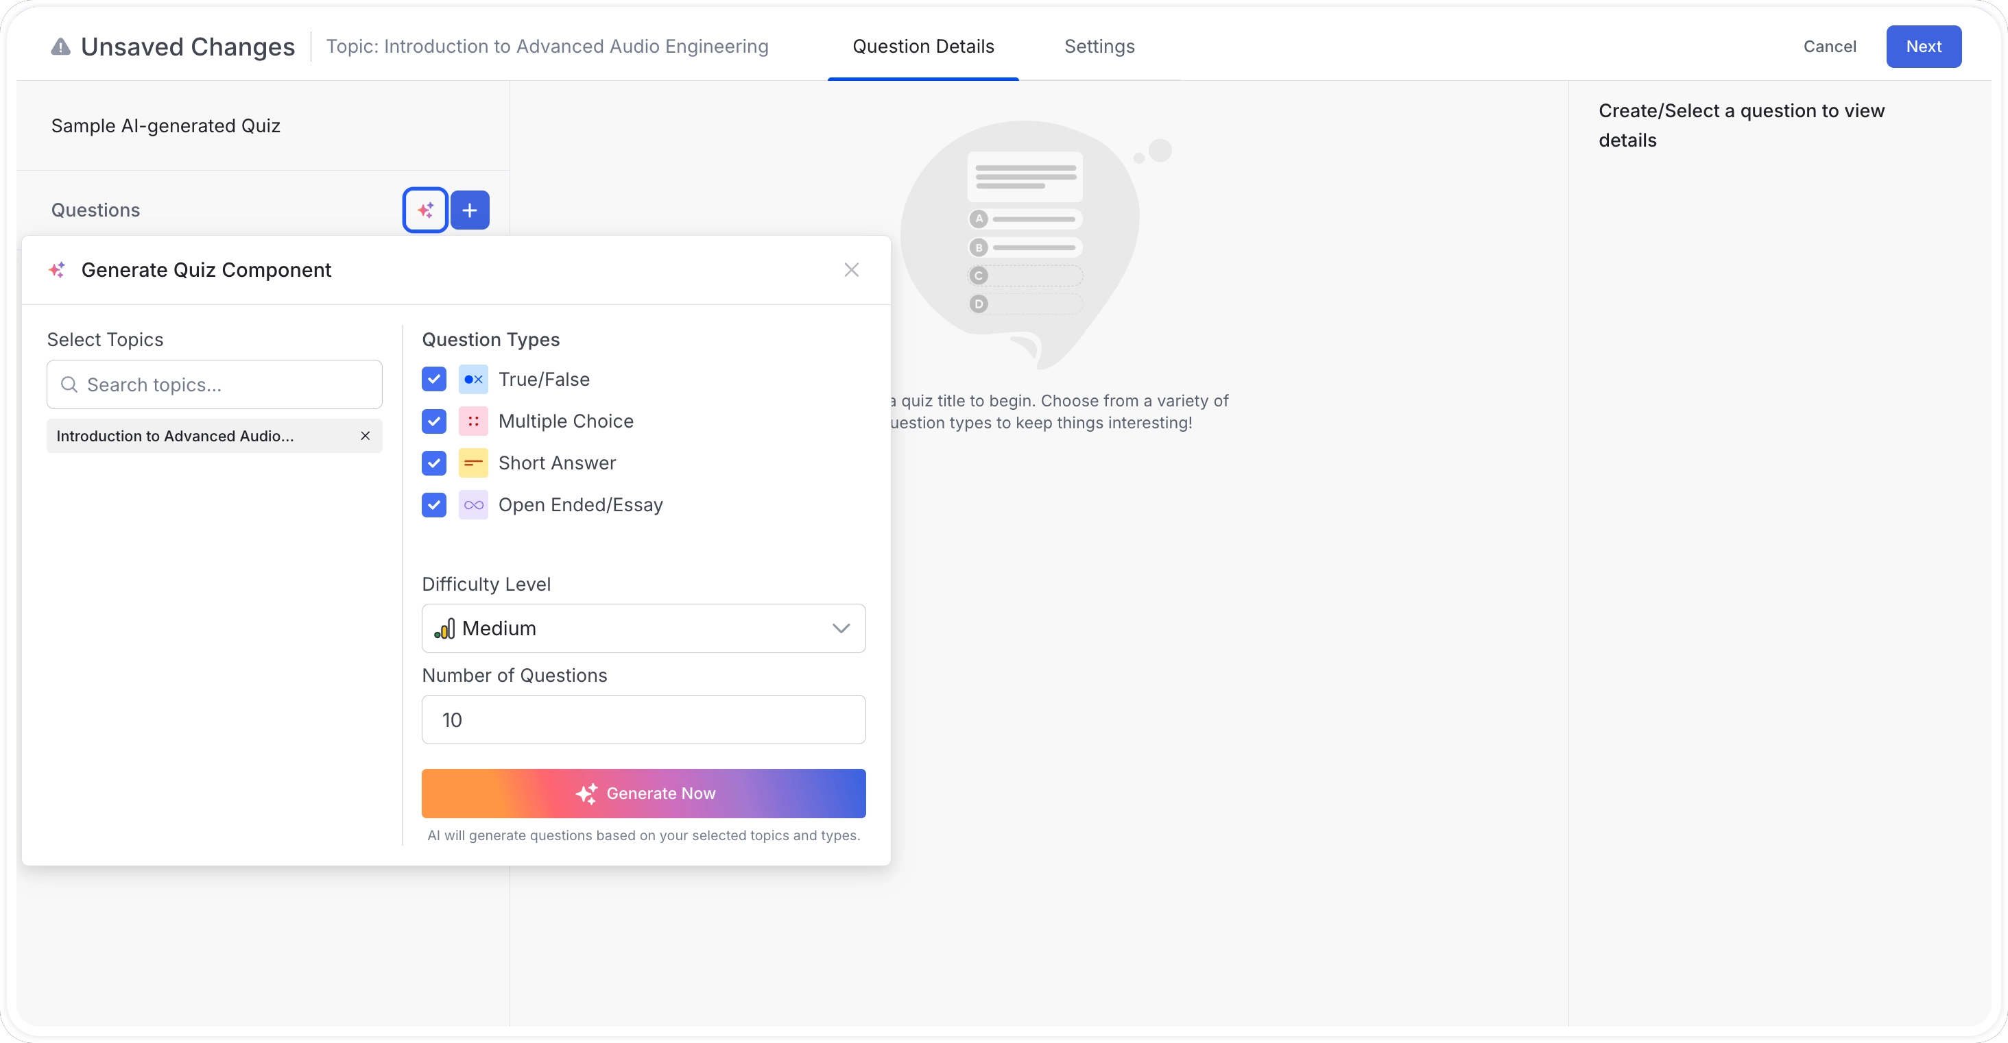Uncheck the Multiple Choice checkbox
2008x1043 pixels.
point(434,421)
